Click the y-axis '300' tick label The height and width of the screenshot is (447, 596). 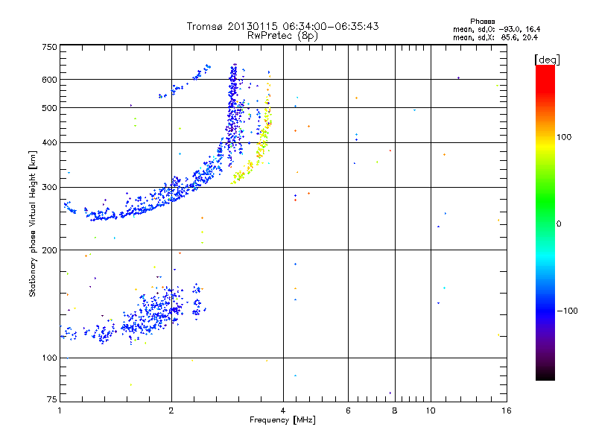point(49,188)
